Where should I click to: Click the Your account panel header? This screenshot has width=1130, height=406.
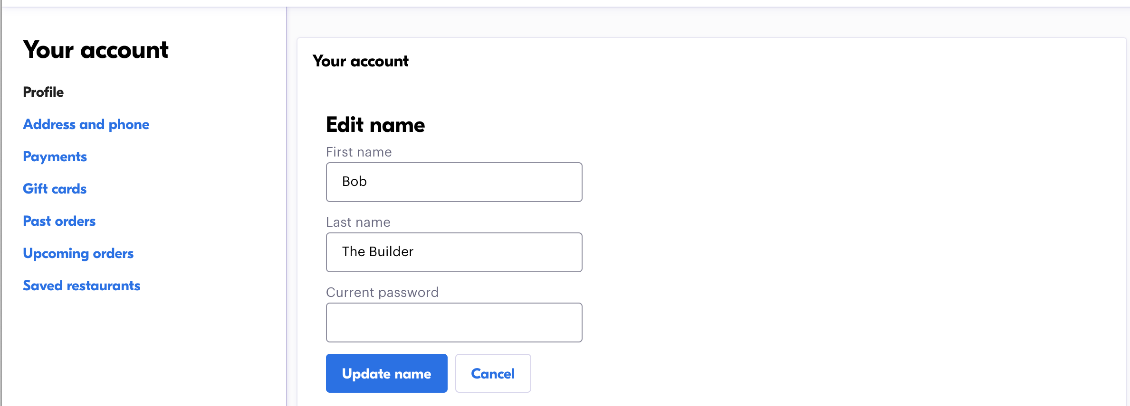coord(360,61)
